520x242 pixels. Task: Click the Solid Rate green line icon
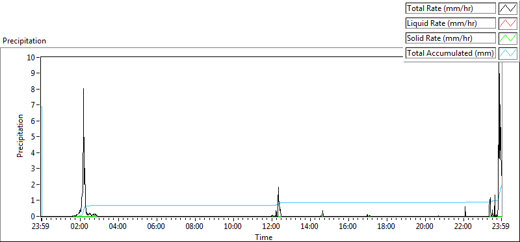pos(508,38)
